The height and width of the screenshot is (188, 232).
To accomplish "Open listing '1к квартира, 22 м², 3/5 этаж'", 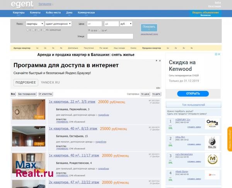I will [x=72, y=102].
